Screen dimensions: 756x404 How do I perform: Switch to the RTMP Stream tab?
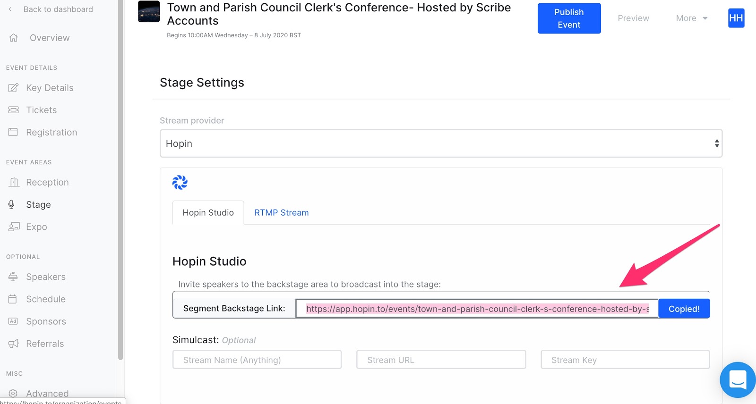click(x=282, y=212)
